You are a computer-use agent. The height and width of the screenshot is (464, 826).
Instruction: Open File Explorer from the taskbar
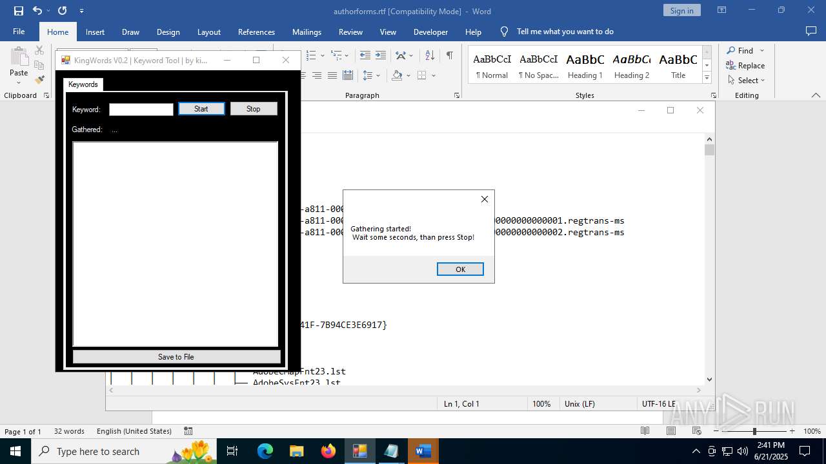[x=297, y=451]
